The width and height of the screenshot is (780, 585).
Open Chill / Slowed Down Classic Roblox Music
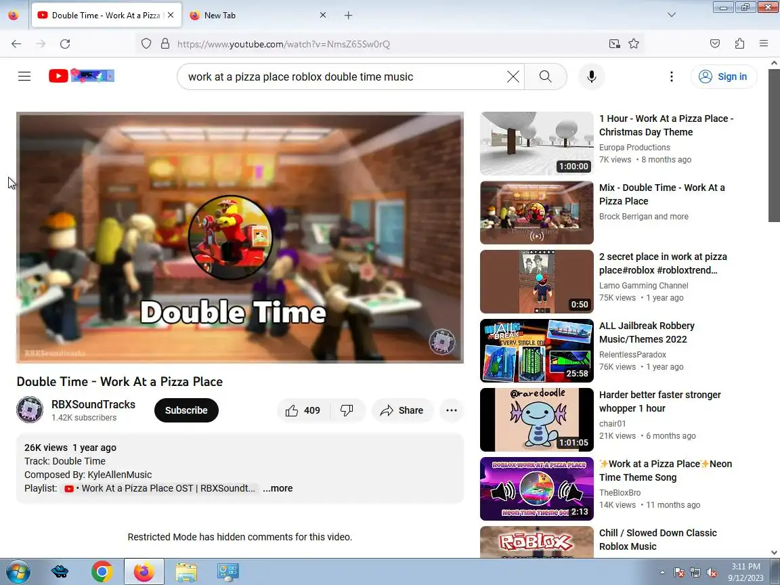click(657, 539)
